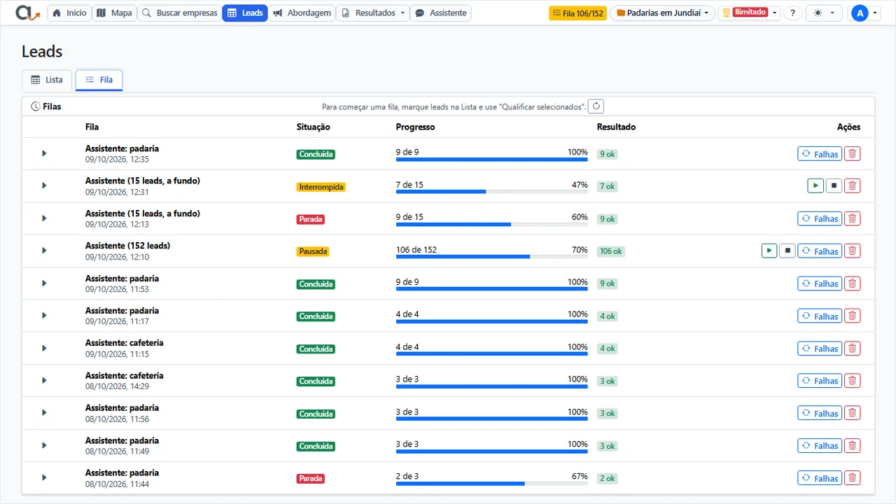Viewport: 896px width, 504px height.
Task: Click the Fila 106/152 status badge
Action: pos(577,13)
